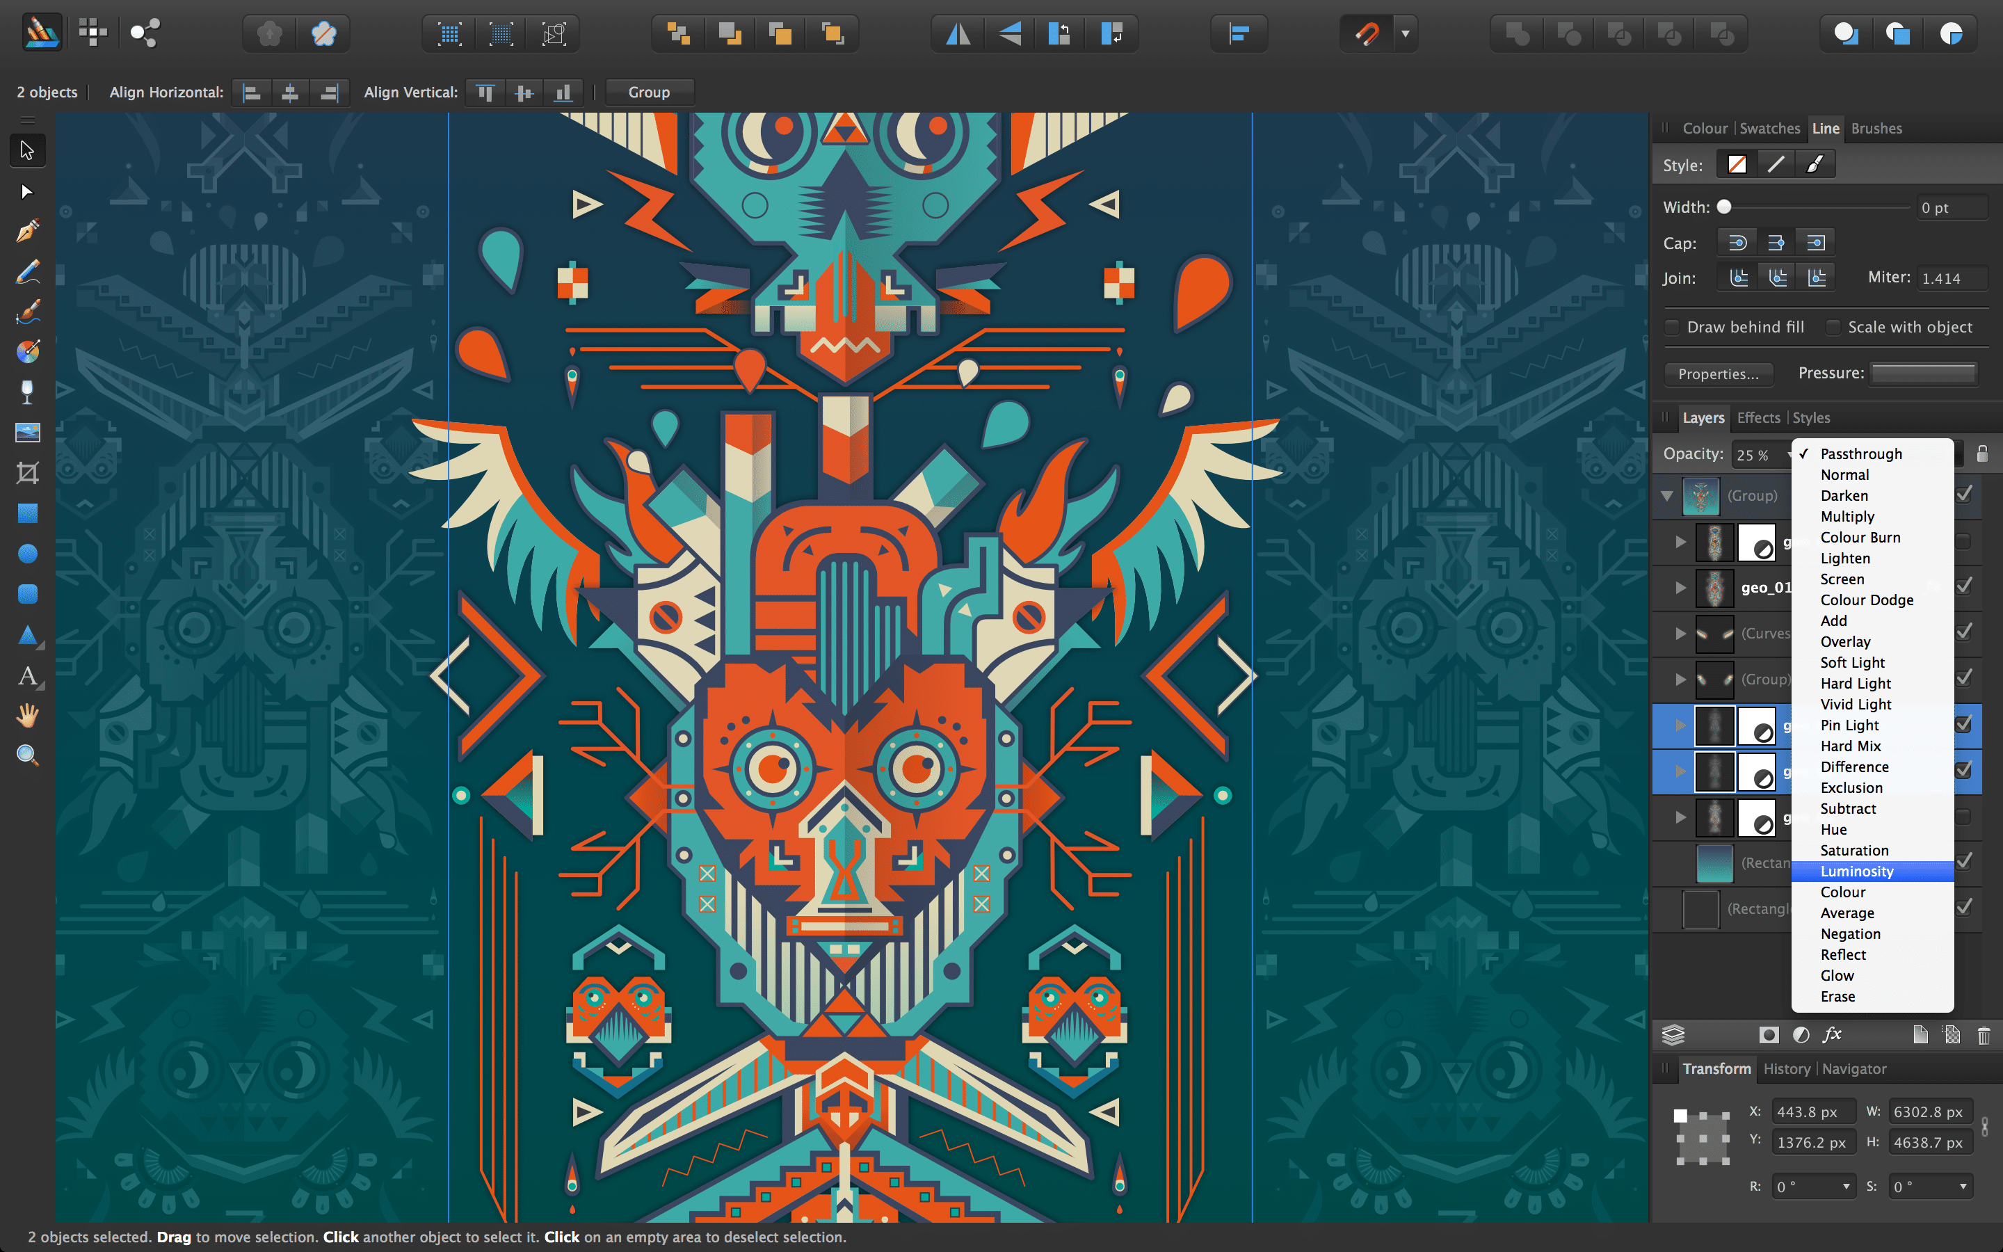Choose the Crop tool
The image size is (2003, 1252).
[27, 473]
